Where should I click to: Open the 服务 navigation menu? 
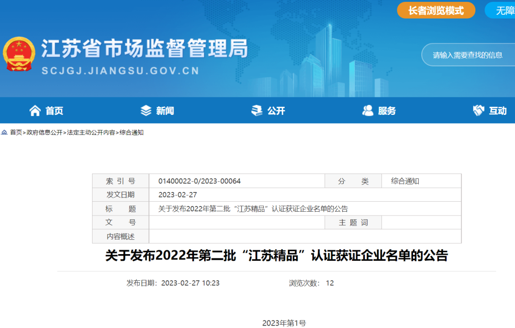point(387,110)
